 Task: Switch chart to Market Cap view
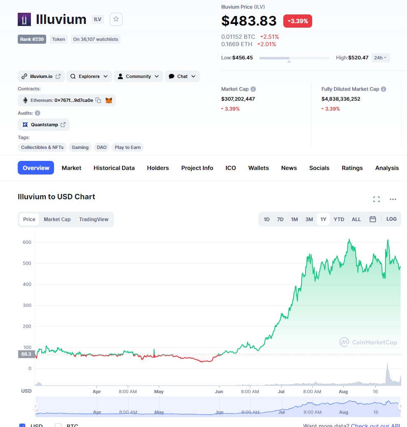57,219
